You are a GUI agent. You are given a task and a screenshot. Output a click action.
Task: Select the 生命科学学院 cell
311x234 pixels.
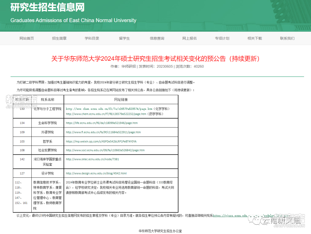(48, 123)
